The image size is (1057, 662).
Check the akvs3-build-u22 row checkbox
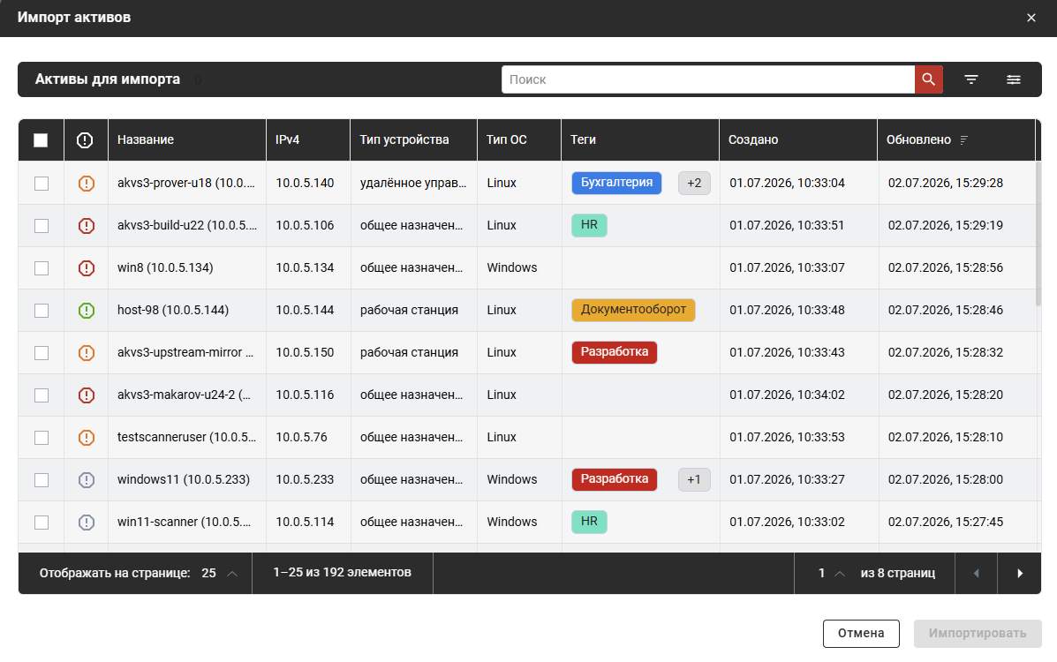[x=42, y=226]
